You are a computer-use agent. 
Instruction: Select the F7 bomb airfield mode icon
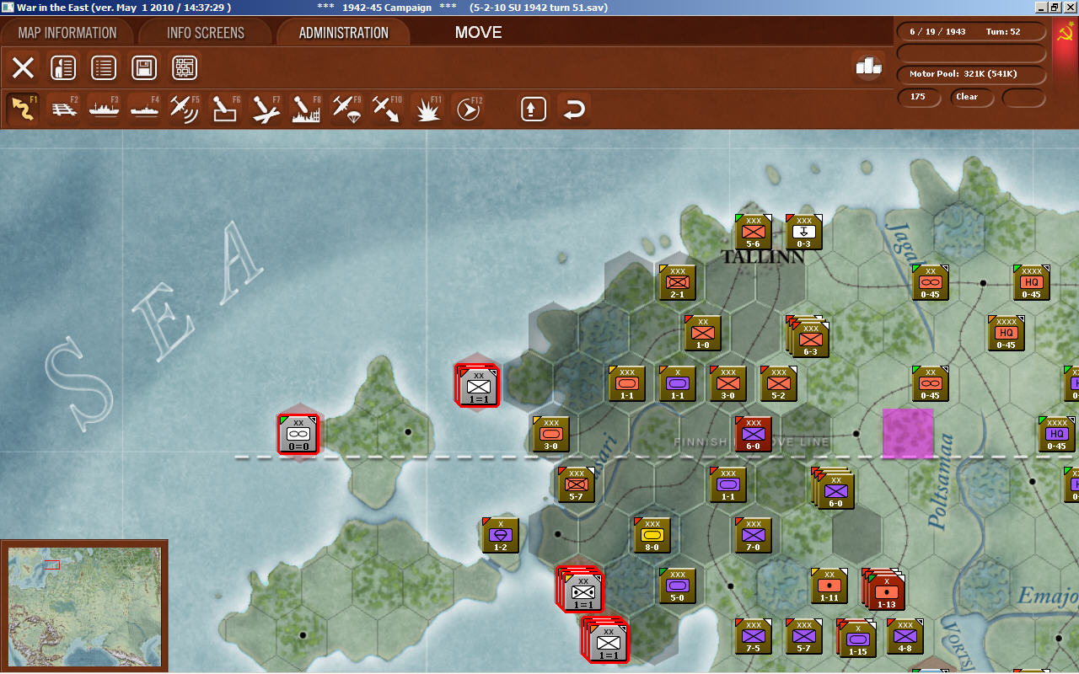(266, 110)
